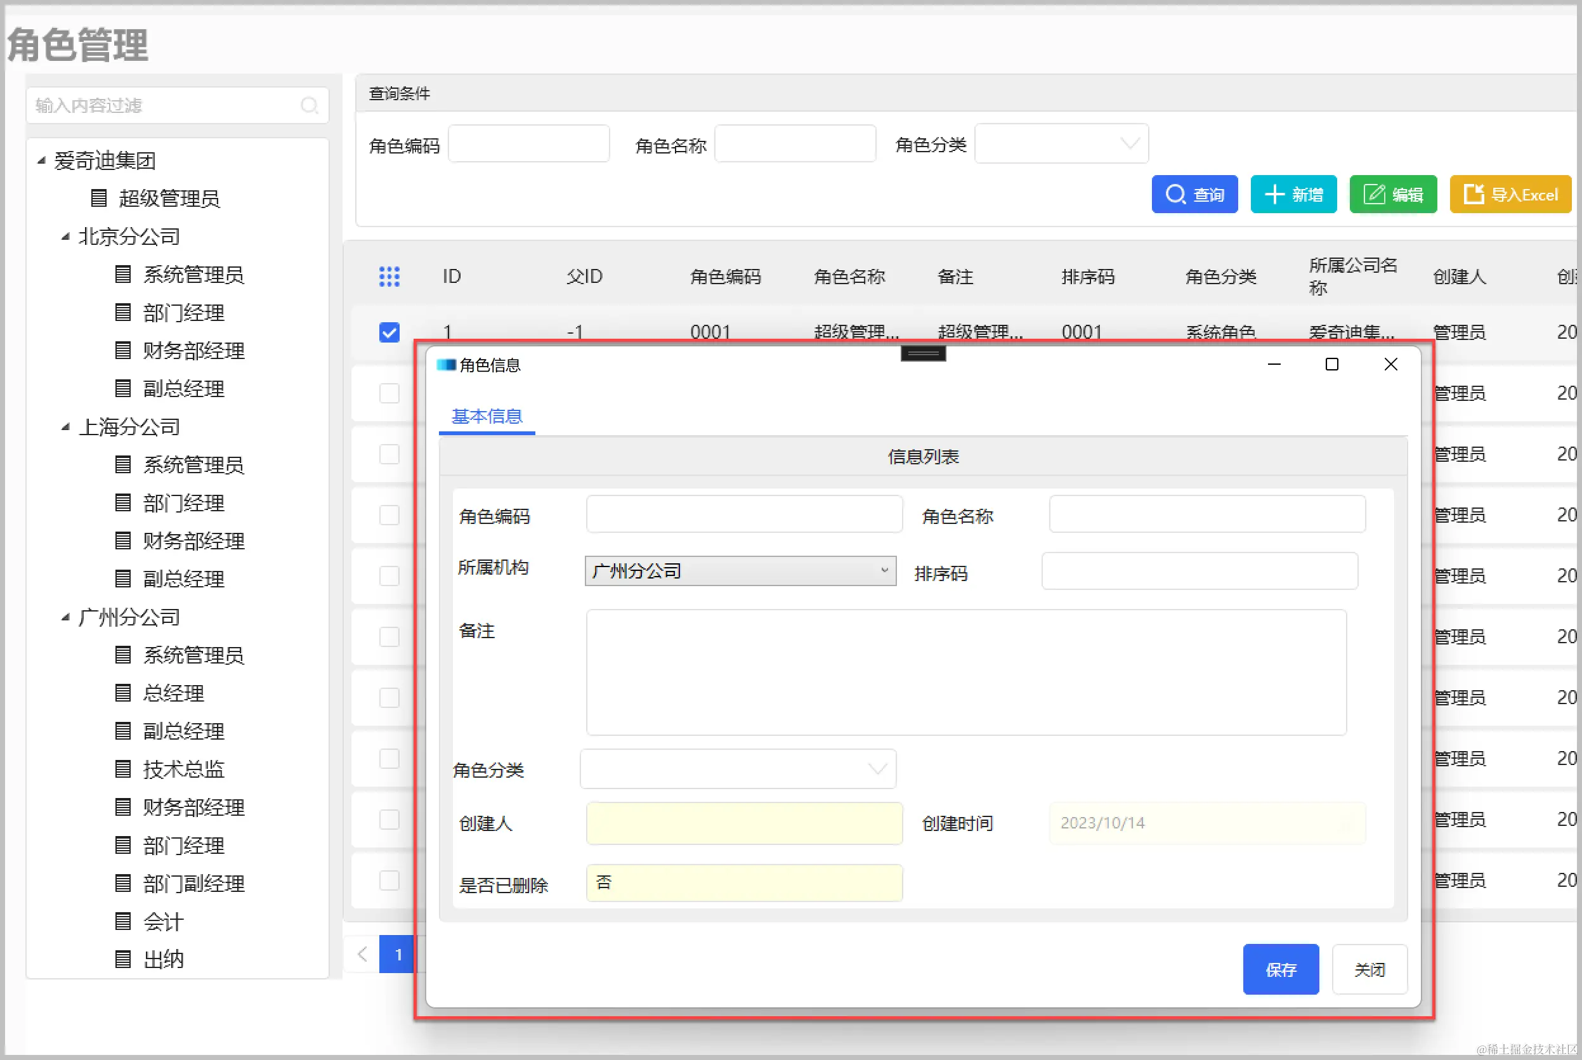Select 总经理 under 广州分公司

(x=173, y=693)
